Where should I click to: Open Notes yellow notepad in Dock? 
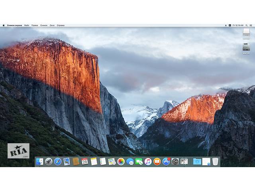pos(94,162)
